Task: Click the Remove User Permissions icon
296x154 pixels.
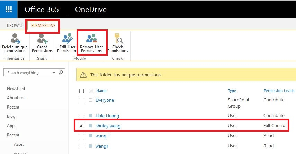Action: 91,38
